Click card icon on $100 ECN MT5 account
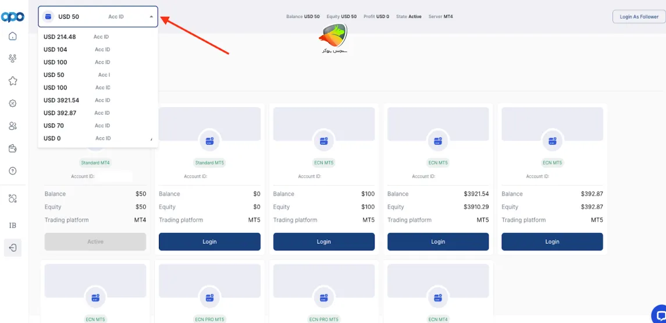Image resolution: width=666 pixels, height=323 pixels. click(x=324, y=140)
